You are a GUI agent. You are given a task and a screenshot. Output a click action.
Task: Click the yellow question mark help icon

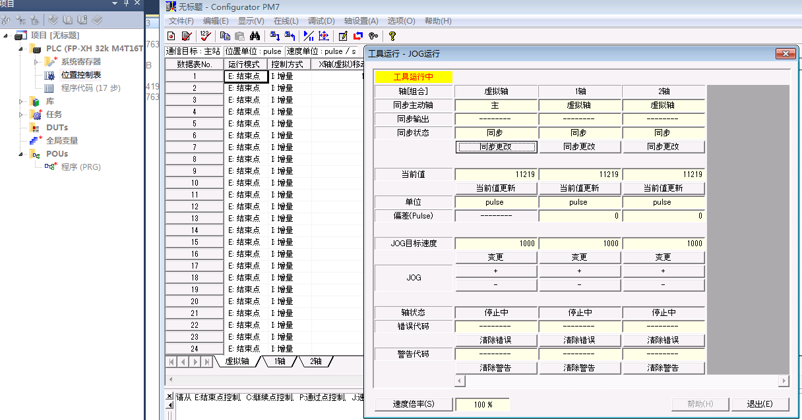tap(392, 36)
